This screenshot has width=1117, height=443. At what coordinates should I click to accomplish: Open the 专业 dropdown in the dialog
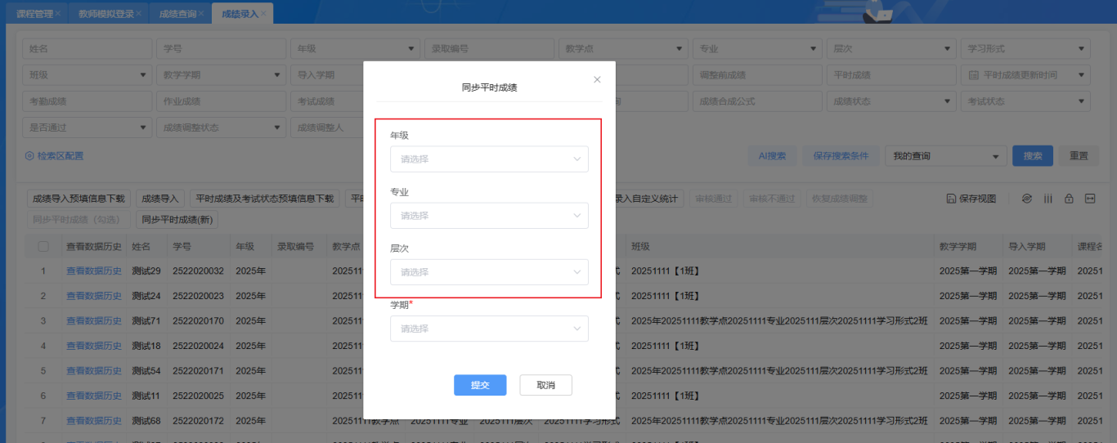pyautogui.click(x=489, y=216)
